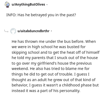Click the line starting 'He has thrown me'
106x100 pixels.
[54, 41]
